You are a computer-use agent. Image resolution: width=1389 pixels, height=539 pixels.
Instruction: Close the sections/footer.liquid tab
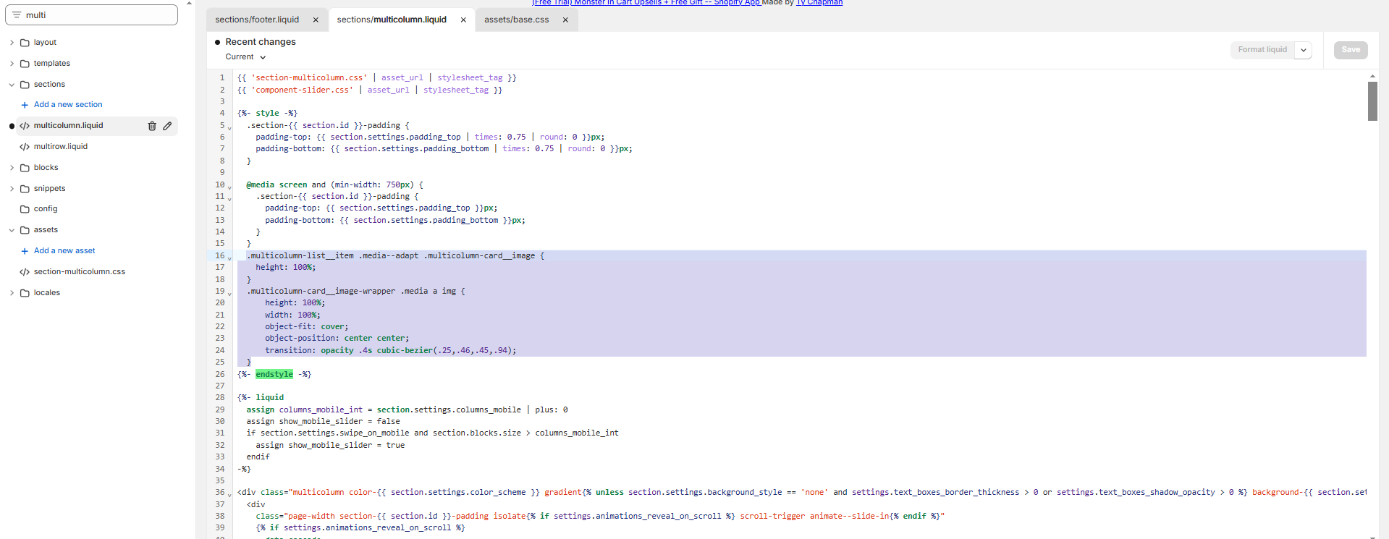tap(316, 20)
